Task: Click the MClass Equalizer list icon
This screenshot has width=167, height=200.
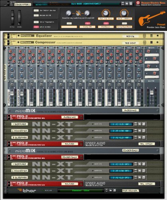Action: click(151, 36)
